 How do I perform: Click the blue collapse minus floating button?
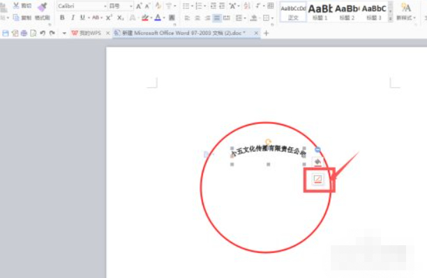click(317, 150)
